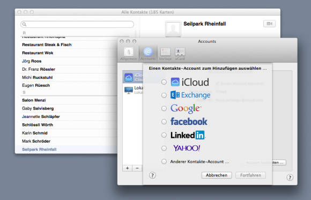311x200 pixels.
Task: Click the Seilpark Rheinfall name on card
Action: (x=205, y=24)
